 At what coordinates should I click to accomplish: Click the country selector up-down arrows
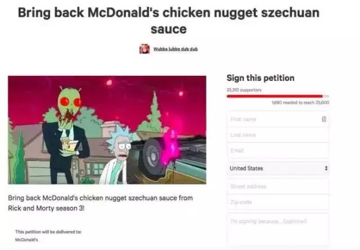[x=326, y=168]
